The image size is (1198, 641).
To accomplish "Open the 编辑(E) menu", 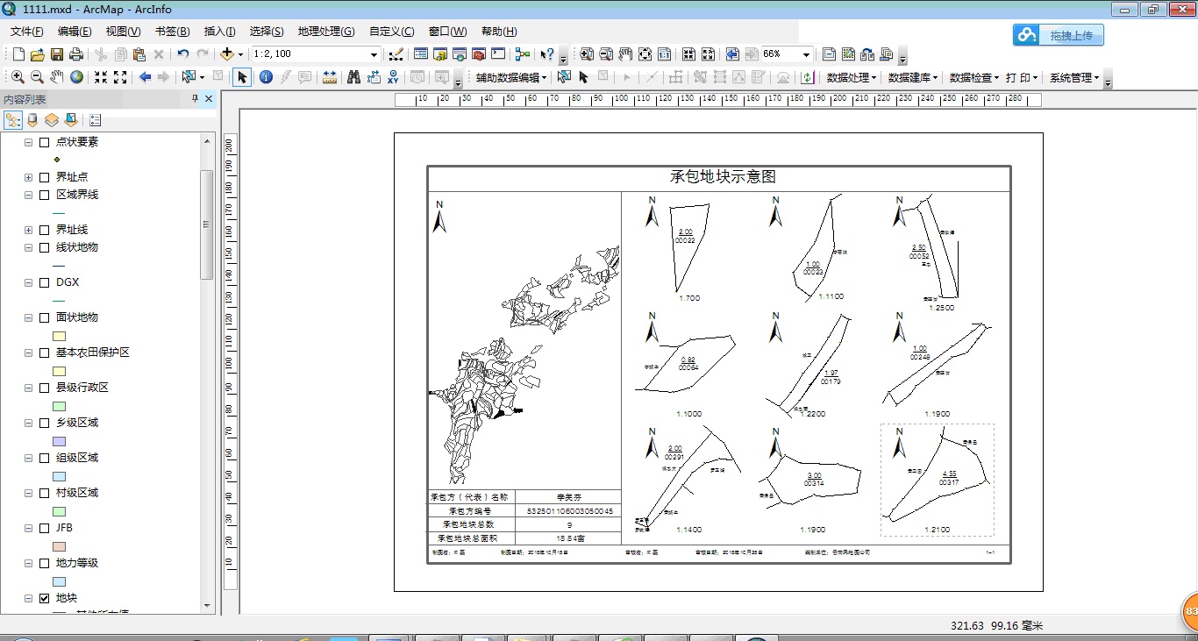I will pos(75,32).
